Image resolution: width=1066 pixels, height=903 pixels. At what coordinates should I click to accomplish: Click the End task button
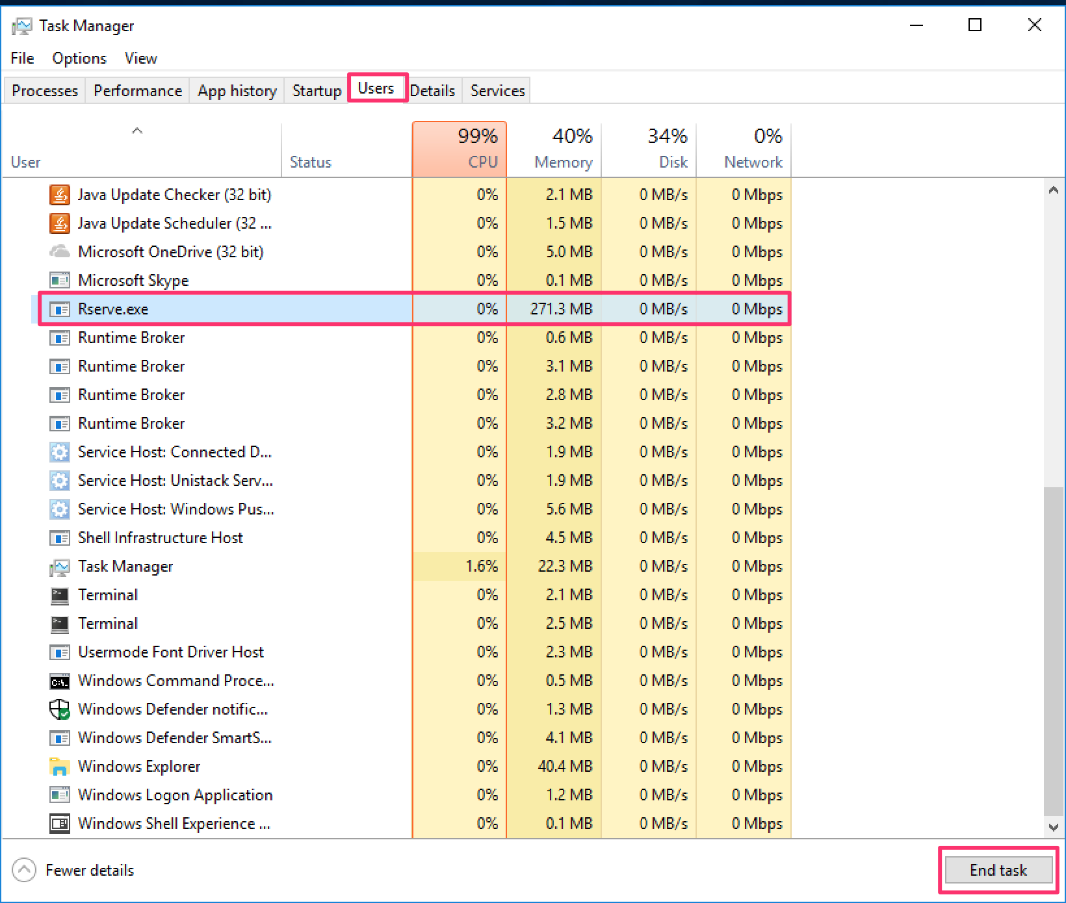point(998,871)
